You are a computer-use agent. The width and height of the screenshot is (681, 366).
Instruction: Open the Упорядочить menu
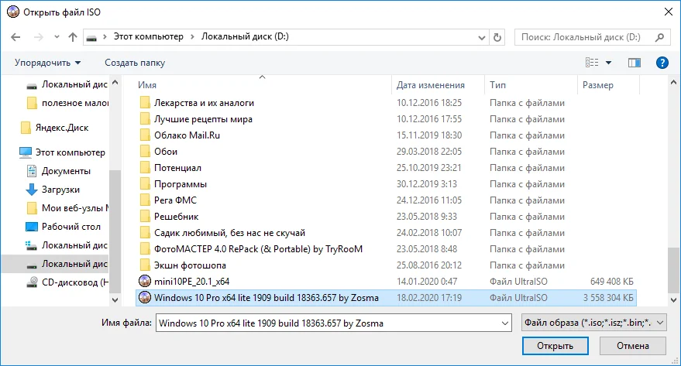[x=47, y=63]
